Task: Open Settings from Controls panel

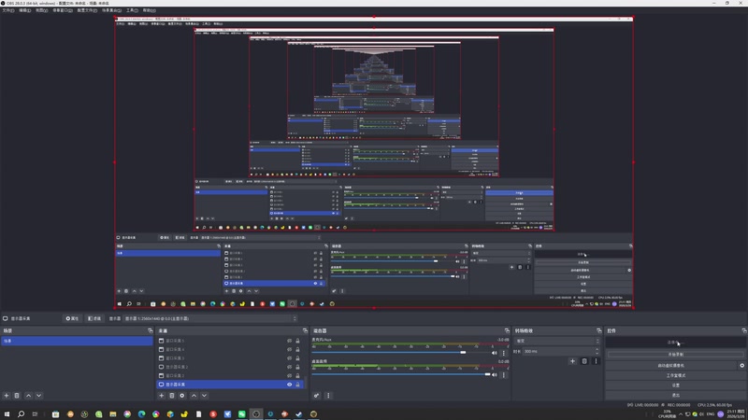Action: coord(675,385)
